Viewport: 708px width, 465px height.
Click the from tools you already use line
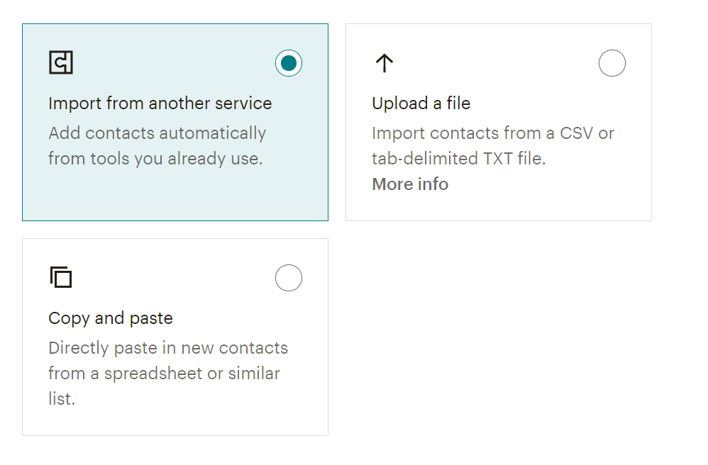[155, 159]
